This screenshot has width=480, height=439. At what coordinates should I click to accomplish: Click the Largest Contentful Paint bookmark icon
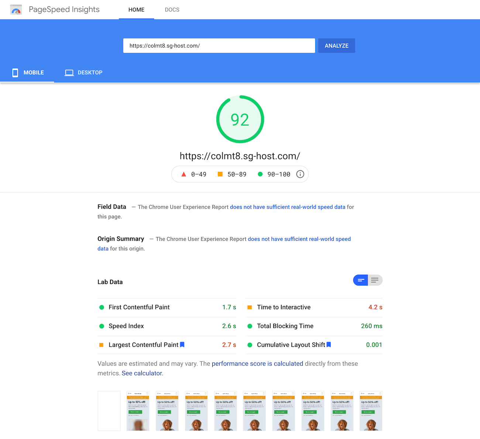point(182,344)
